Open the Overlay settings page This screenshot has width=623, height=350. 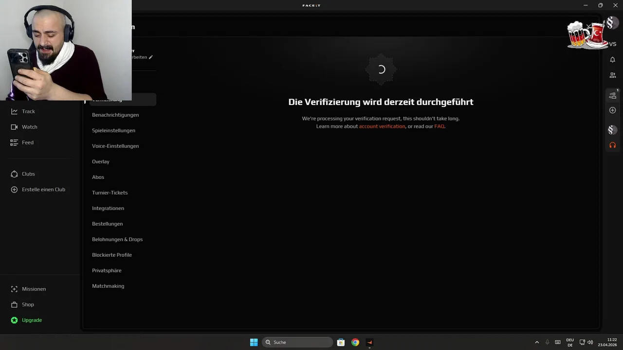point(101,161)
